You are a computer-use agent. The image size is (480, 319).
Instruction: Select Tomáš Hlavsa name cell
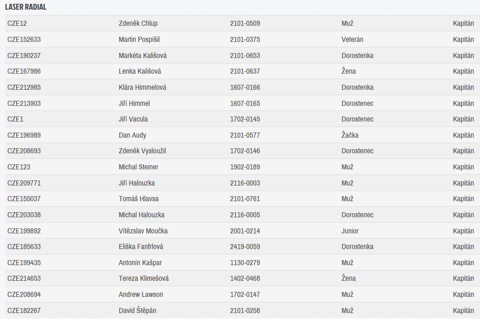click(x=139, y=199)
